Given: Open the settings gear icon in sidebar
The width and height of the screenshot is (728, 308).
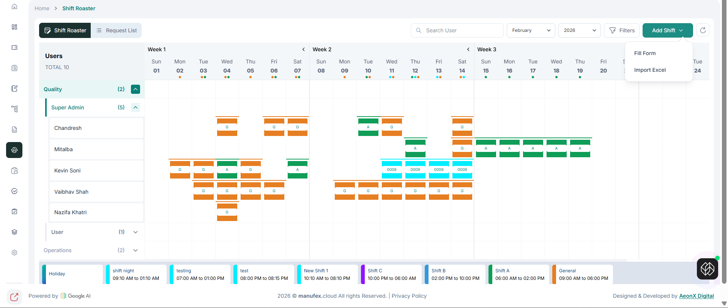Looking at the screenshot, I should coord(14,253).
